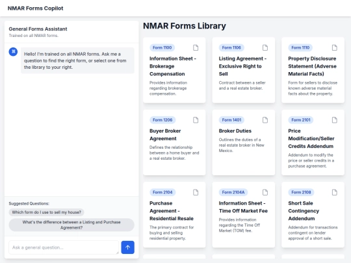
Task: Click the 'Suggested Questions:' label
Action: tap(29, 203)
